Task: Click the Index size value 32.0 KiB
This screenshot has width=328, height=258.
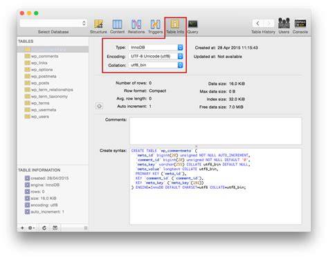Action: click(x=237, y=99)
